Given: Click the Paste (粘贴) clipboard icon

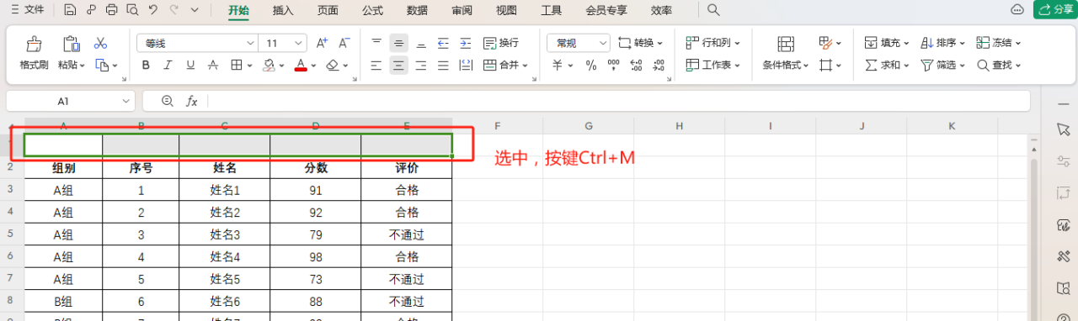Looking at the screenshot, I should click(x=71, y=44).
